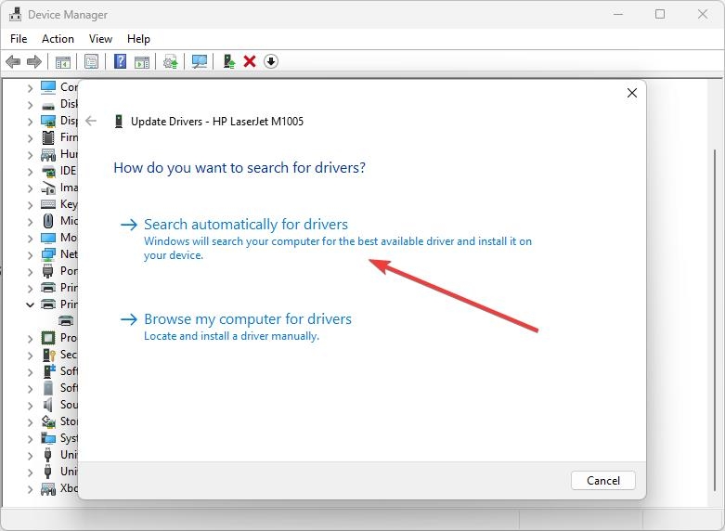This screenshot has width=725, height=531.
Task: Close the Update Drivers dialog
Action: tap(632, 93)
